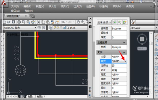Click the properties palette vertical scrollbar

click(94, 59)
